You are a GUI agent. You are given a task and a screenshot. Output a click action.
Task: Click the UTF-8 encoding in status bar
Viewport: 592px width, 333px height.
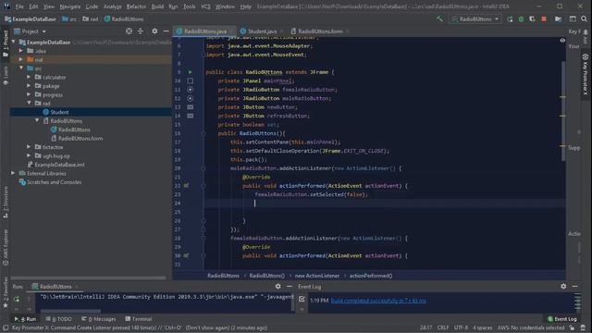click(461, 328)
